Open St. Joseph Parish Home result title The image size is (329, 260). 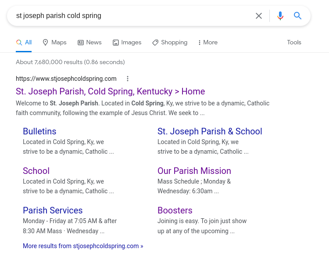110,91
